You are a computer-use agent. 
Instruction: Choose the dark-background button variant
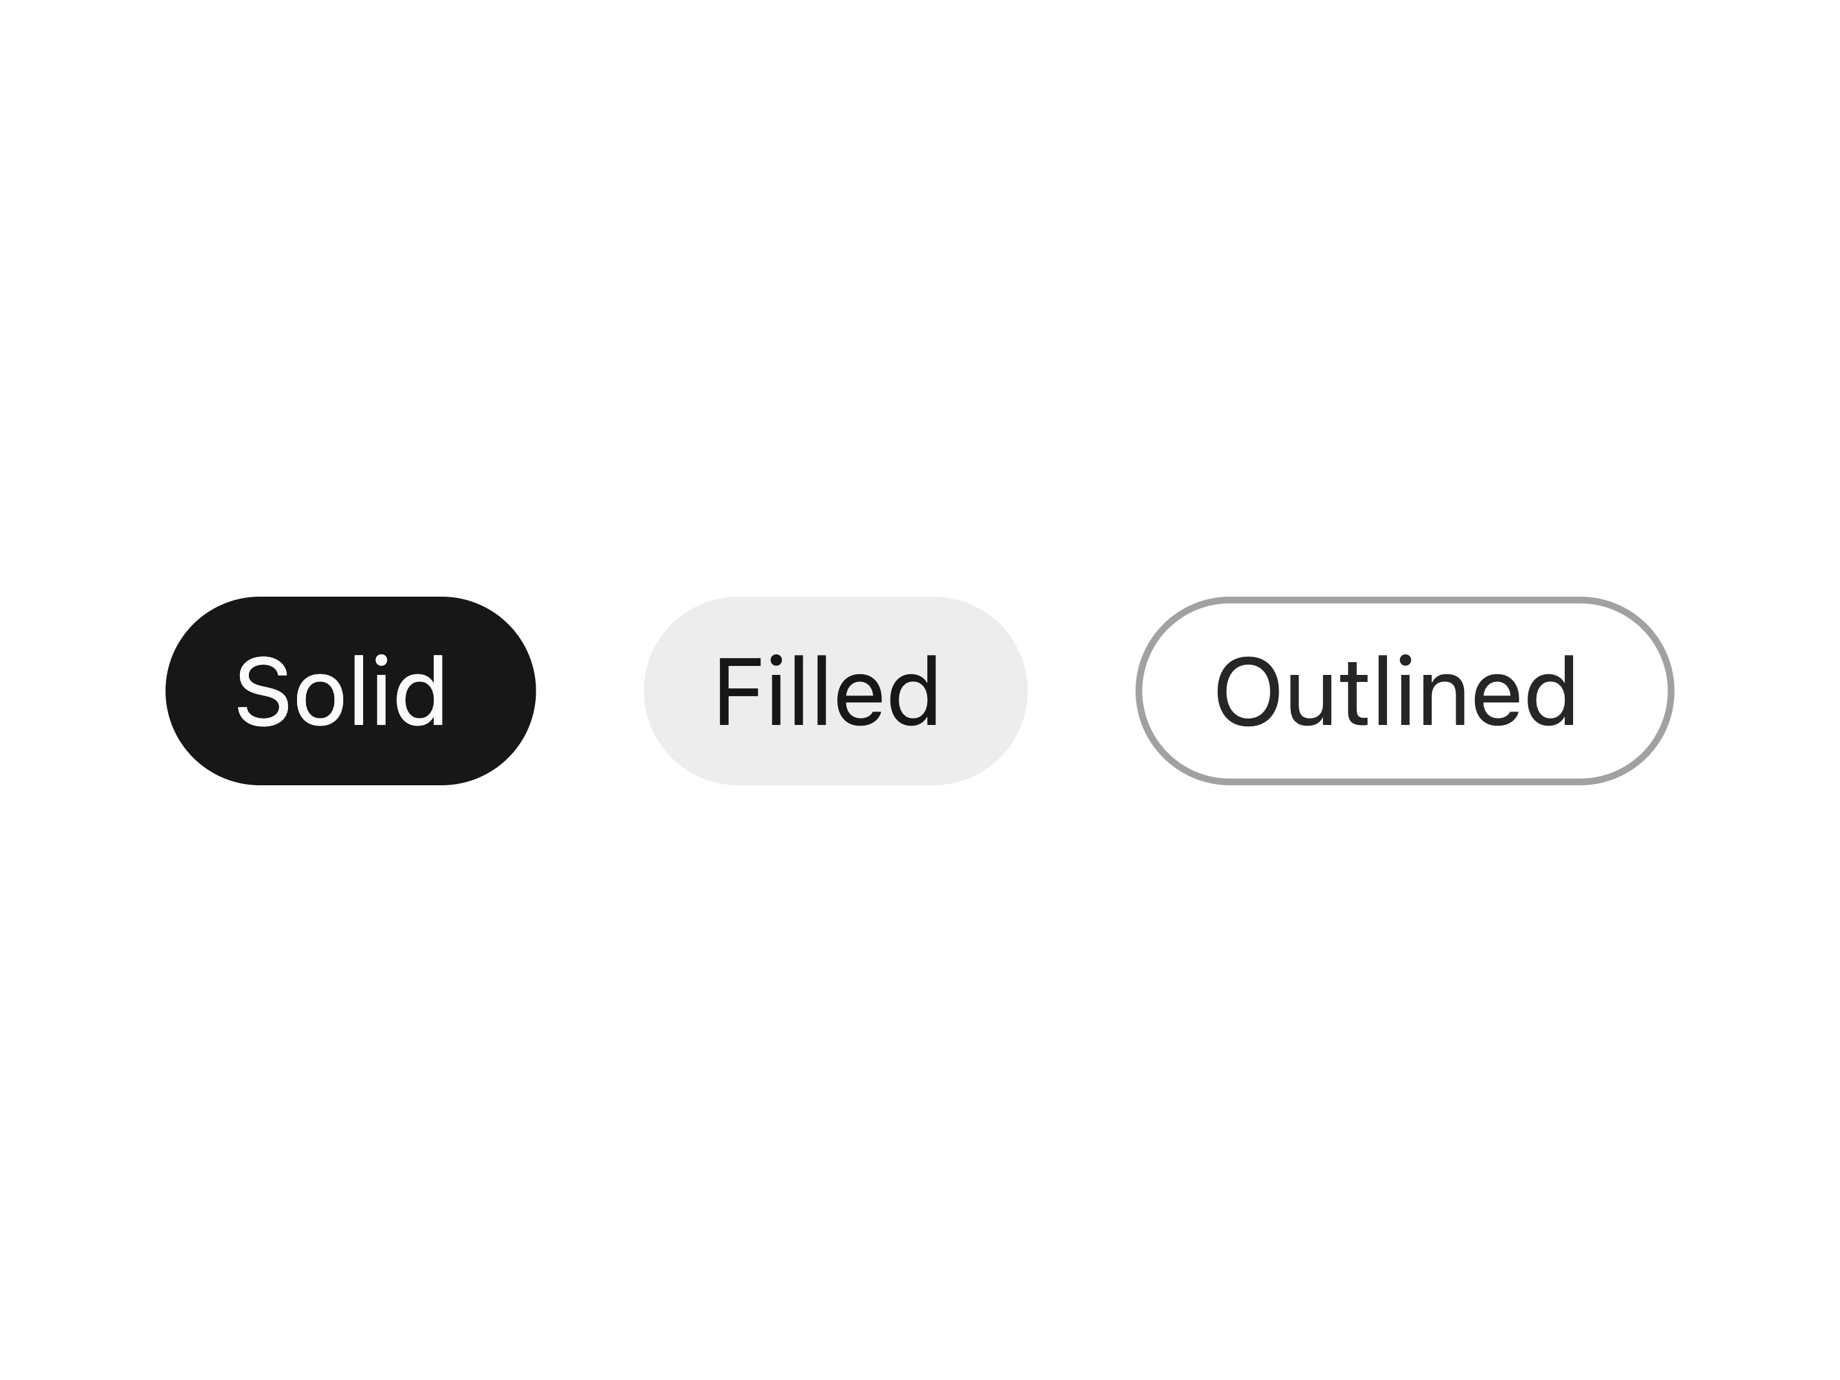[x=350, y=690]
